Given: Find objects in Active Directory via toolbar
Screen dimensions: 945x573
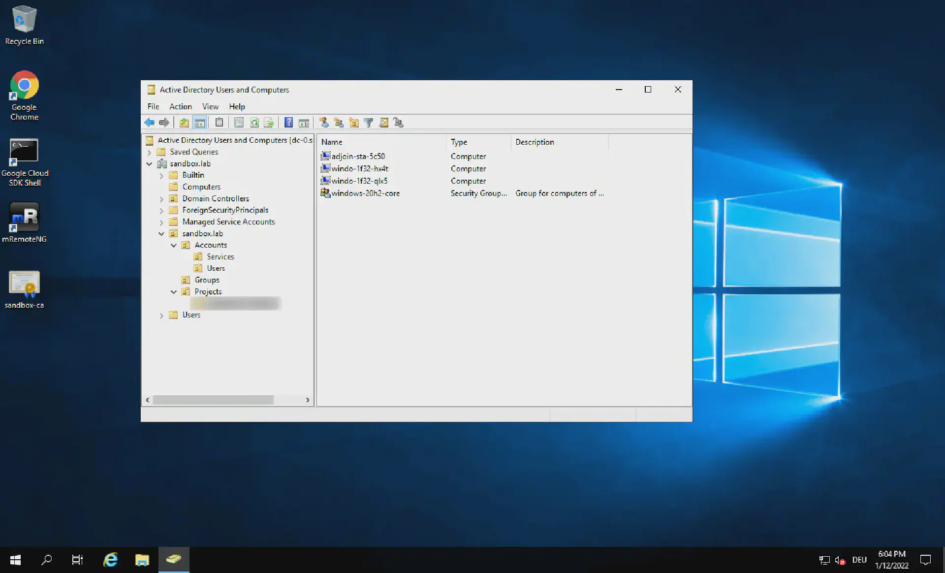Looking at the screenshot, I should pos(384,122).
